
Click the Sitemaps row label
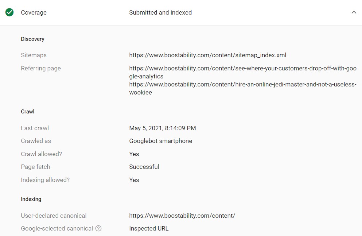(x=34, y=55)
